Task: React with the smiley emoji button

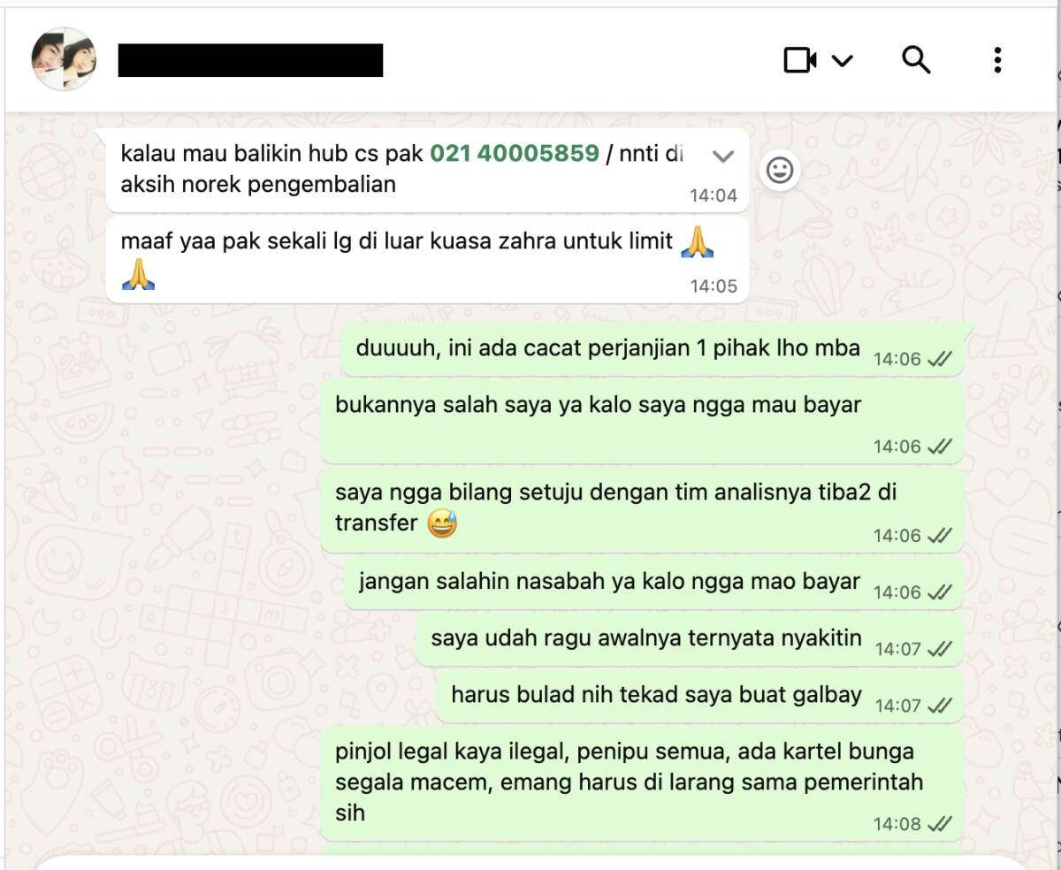Action: pyautogui.click(x=779, y=170)
